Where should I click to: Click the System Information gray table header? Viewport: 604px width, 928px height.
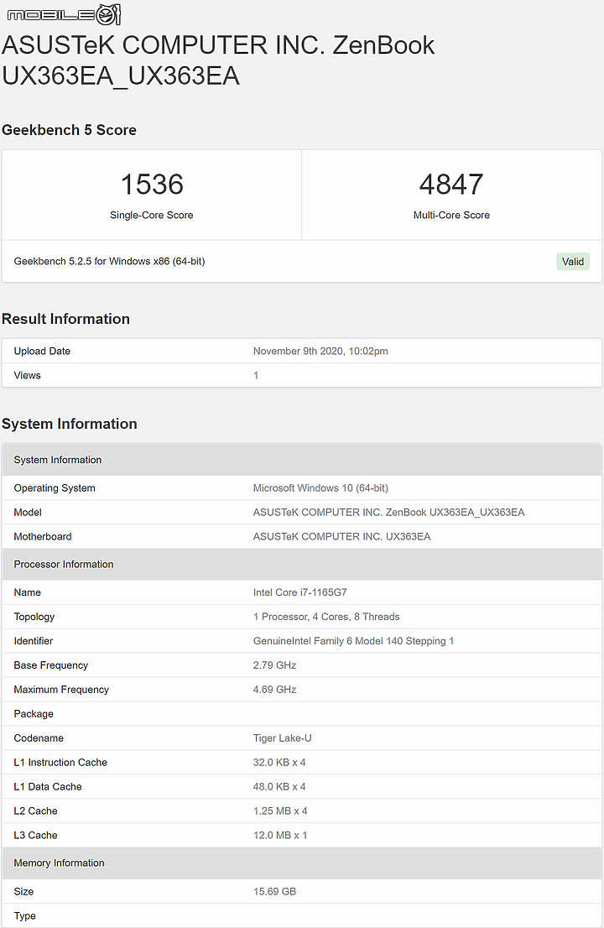point(302,460)
